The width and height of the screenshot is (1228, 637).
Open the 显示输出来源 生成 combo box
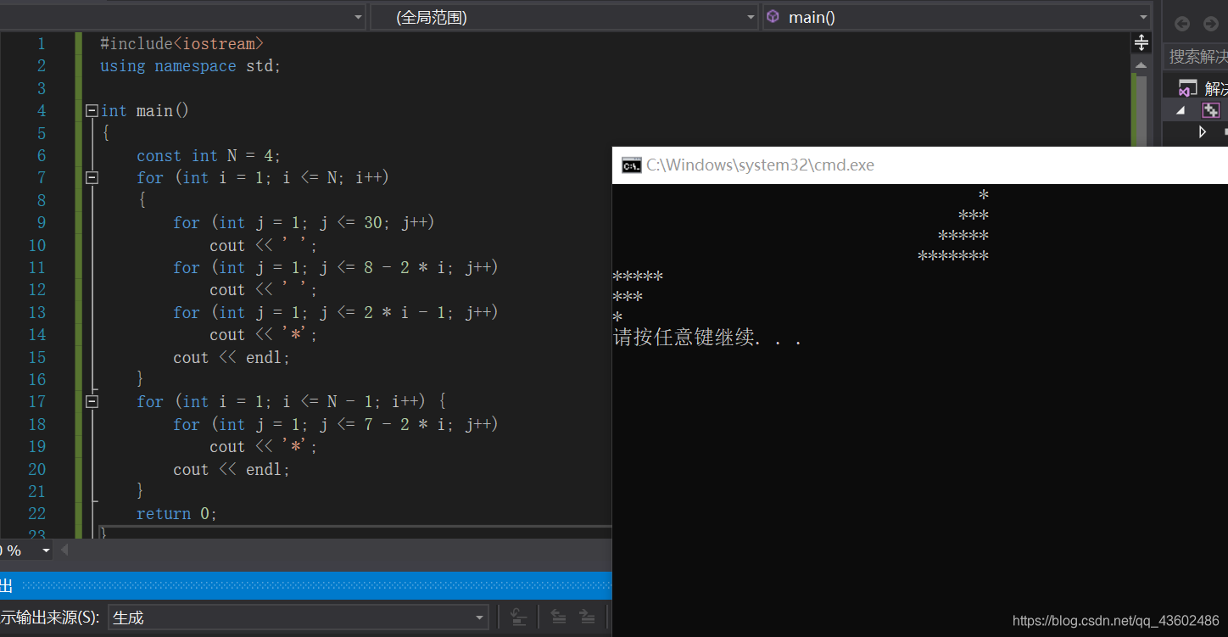tap(299, 617)
